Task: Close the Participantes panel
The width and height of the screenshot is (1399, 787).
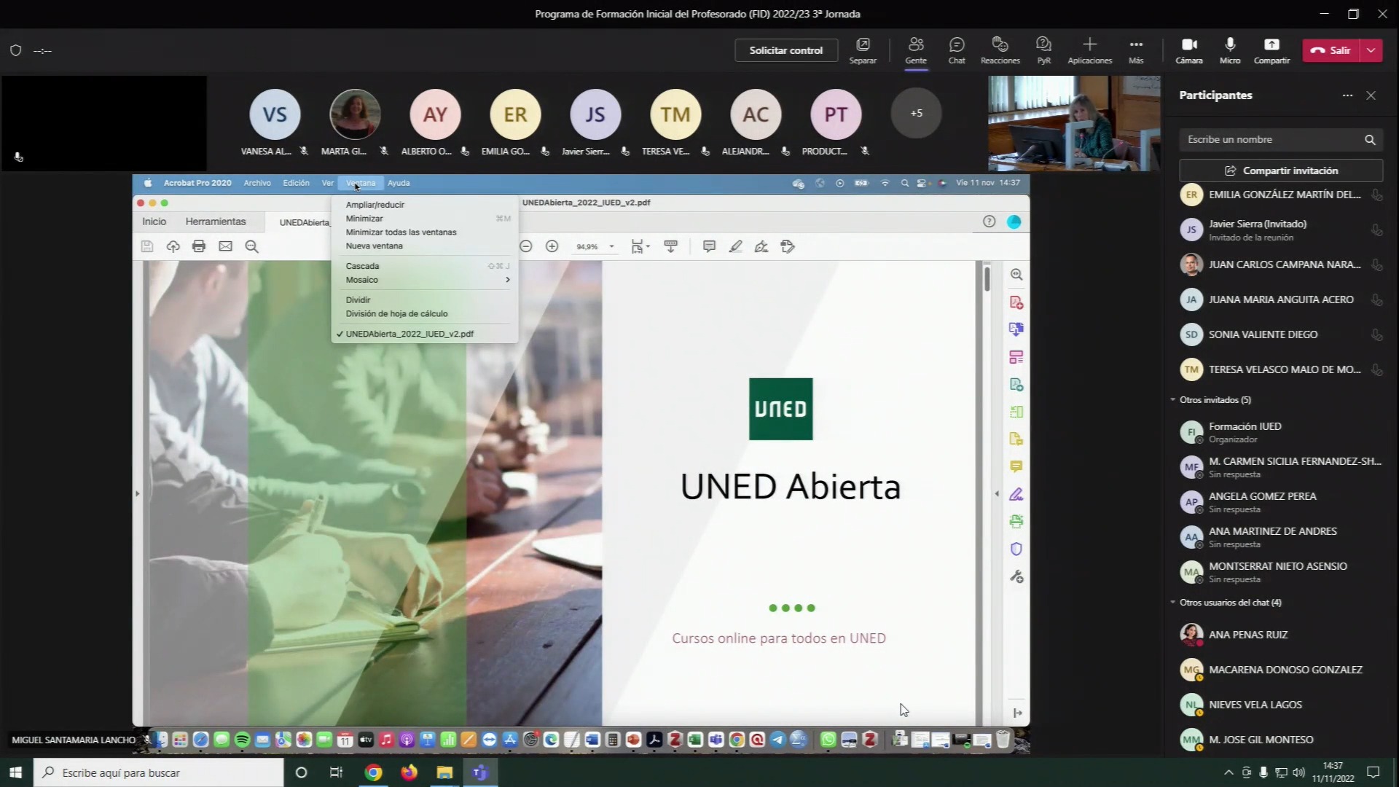Action: click(1371, 95)
